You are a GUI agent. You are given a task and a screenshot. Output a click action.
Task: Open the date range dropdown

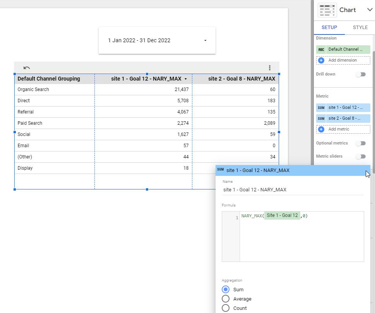point(157,40)
